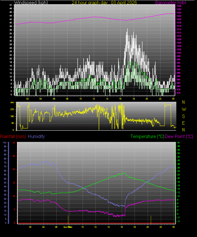This screenshot has height=237, width=197.
Task: Click the top 'N' wind direction label
Action: [x=183, y=102]
